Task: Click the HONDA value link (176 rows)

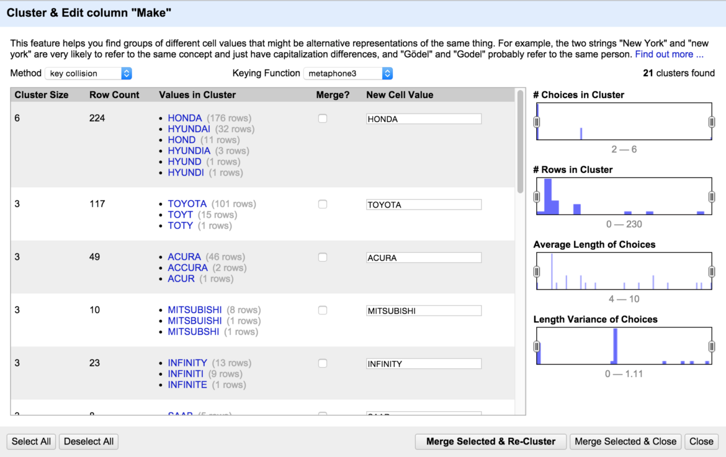Action: tap(185, 118)
